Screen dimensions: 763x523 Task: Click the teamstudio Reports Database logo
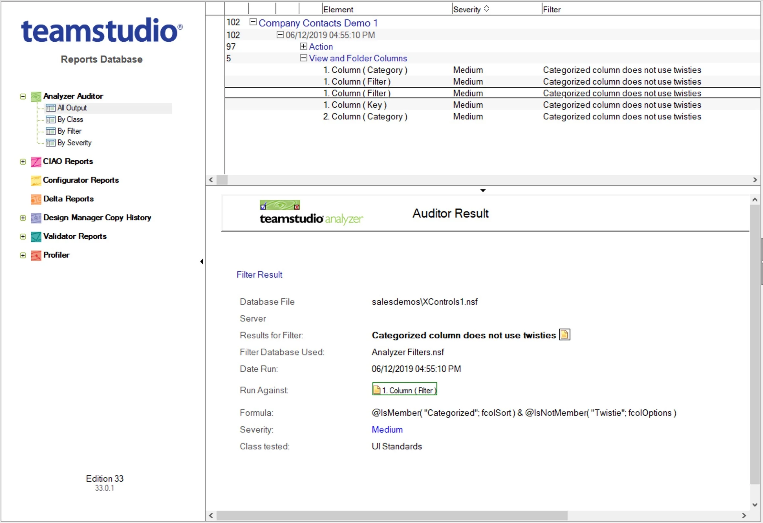tap(102, 30)
